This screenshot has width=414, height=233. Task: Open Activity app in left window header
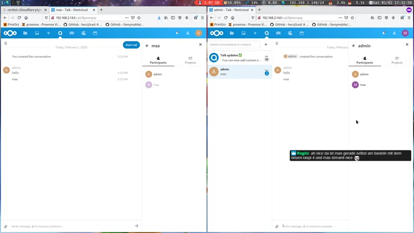[x=49, y=33]
